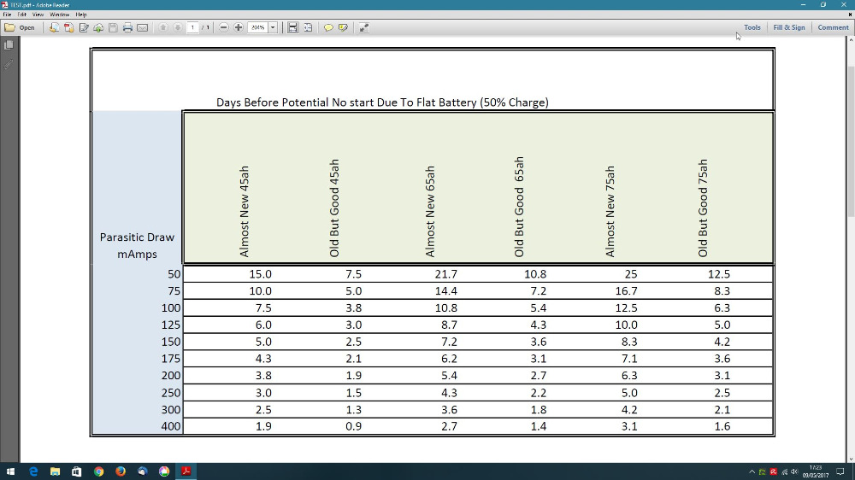Viewport: 855px width, 480px height.
Task: Click the Send file by email icon
Action: [x=142, y=27]
